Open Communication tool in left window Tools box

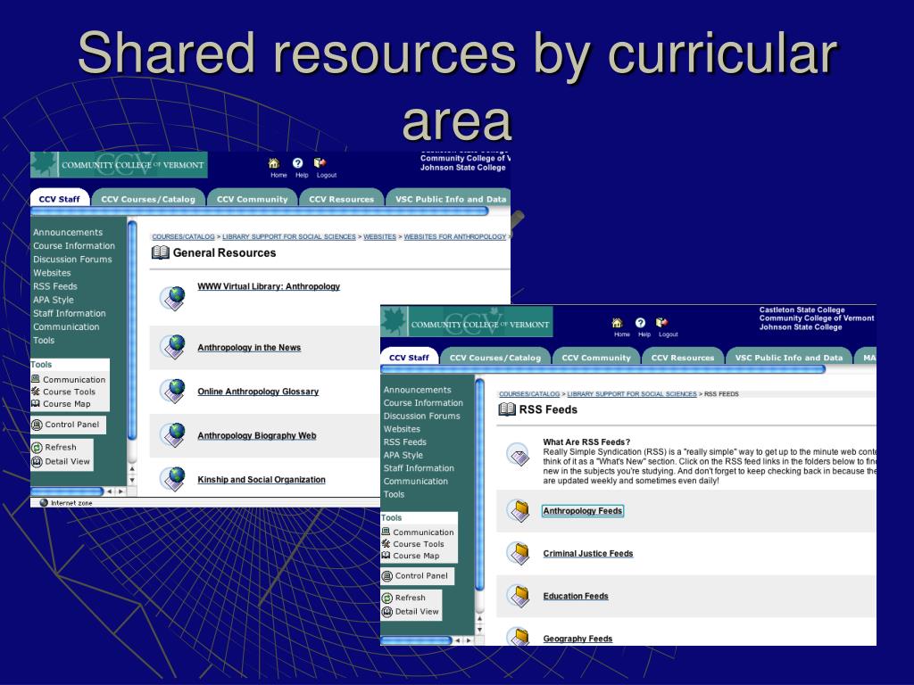(68, 379)
